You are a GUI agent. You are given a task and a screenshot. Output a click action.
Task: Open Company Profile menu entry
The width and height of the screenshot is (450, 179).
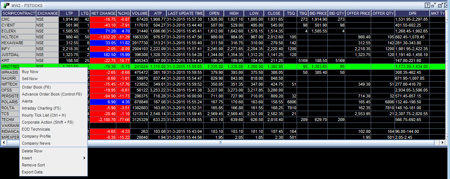coord(36,136)
